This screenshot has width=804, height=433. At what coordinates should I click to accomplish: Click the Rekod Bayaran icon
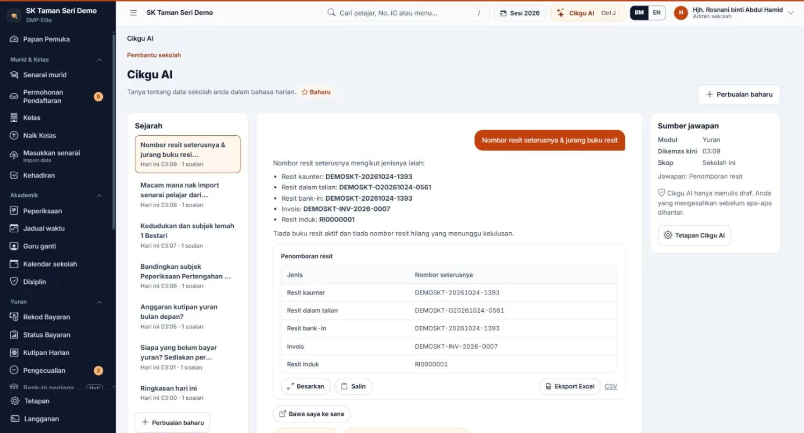tap(14, 317)
